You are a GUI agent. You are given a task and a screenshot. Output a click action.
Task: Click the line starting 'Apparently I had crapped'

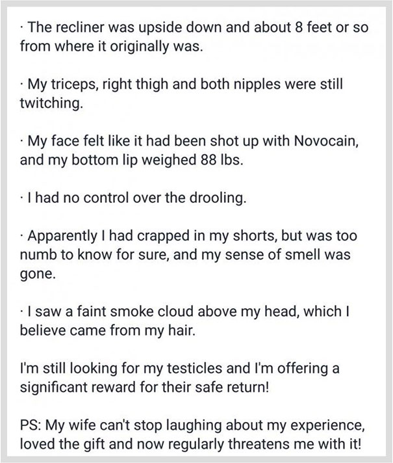(189, 236)
